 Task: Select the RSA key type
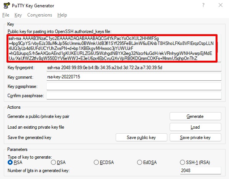(x=15, y=162)
